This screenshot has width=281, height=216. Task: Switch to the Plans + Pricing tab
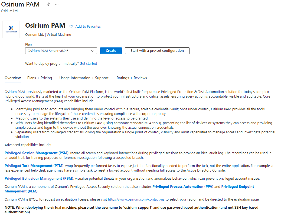click(40, 78)
